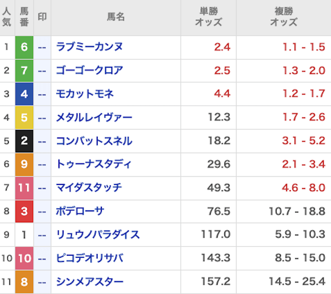Select the モカットモネ horse name link
The width and height of the screenshot is (331, 294).
85,94
